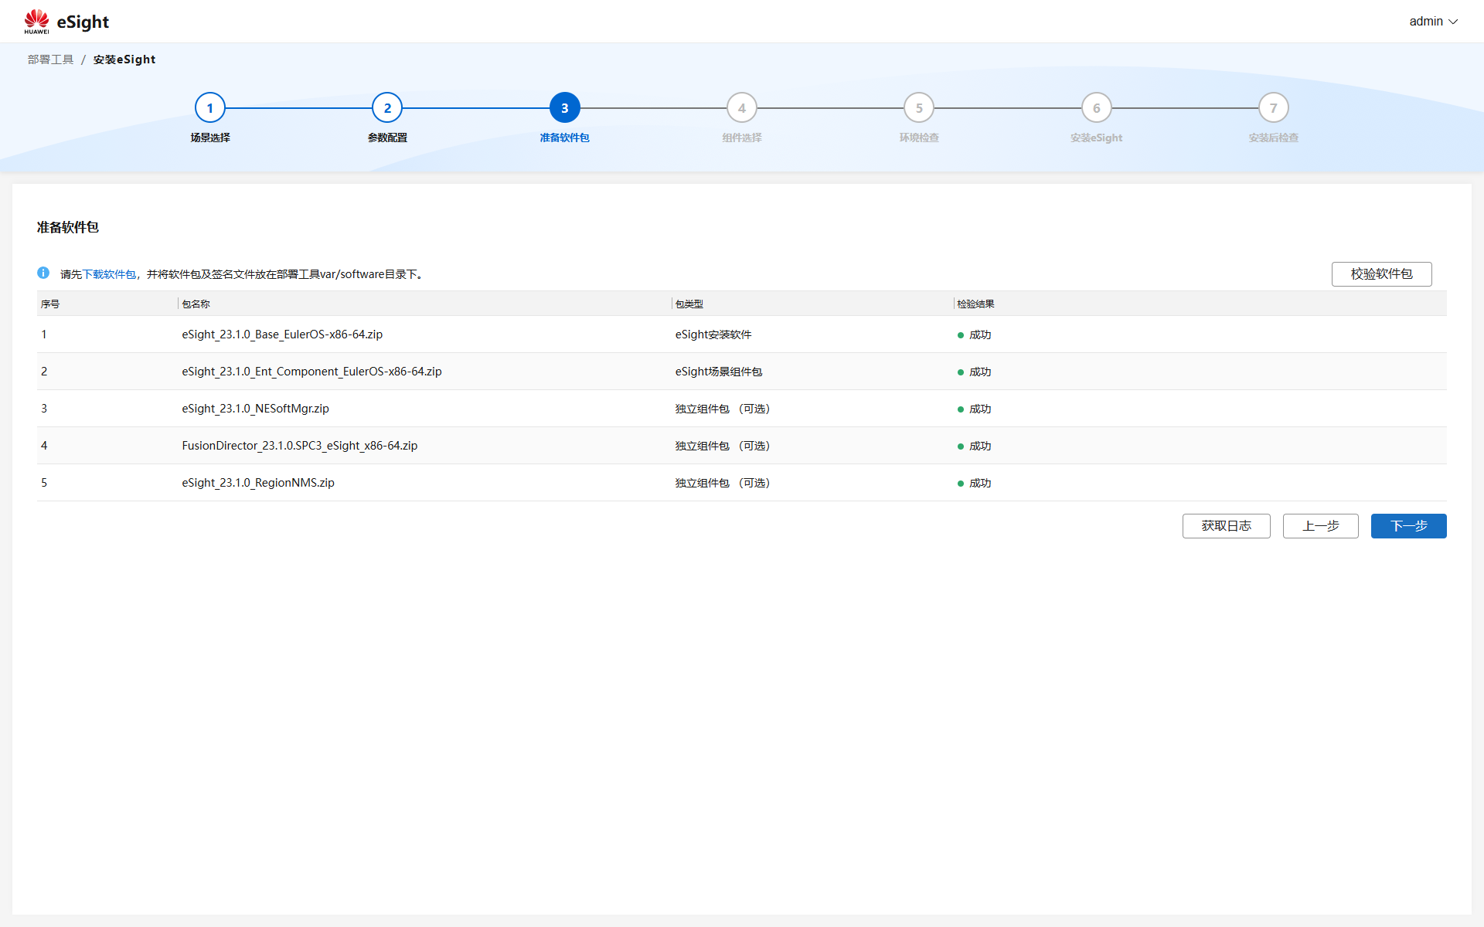This screenshot has height=927, width=1484.
Task: Click the 获取日志 button
Action: pyautogui.click(x=1226, y=526)
